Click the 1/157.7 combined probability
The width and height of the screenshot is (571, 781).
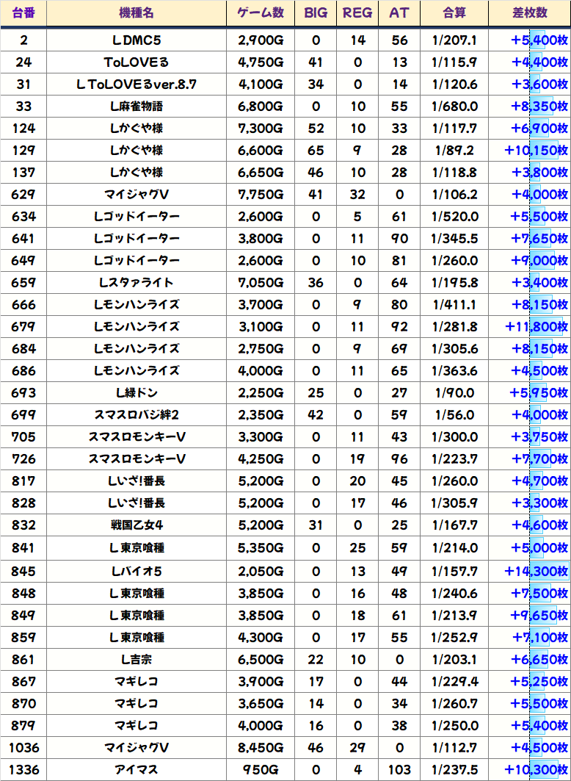click(x=454, y=572)
